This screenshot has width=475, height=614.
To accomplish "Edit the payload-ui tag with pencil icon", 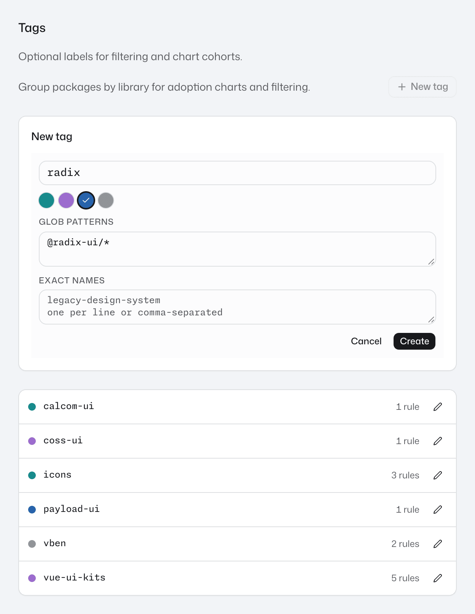I will pyautogui.click(x=438, y=510).
